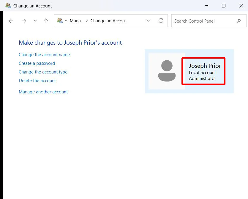Select Change the account type link
The image size is (248, 199).
43,72
